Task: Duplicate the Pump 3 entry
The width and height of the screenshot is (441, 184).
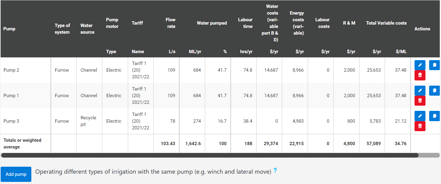Action: (434, 116)
